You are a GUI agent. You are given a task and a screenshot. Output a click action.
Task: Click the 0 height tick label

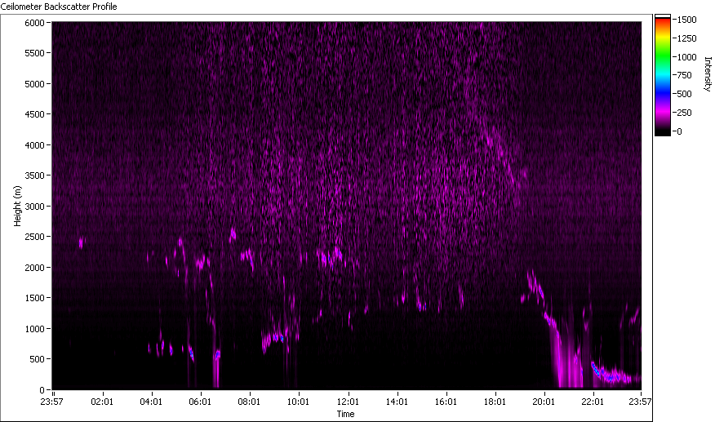click(x=42, y=390)
